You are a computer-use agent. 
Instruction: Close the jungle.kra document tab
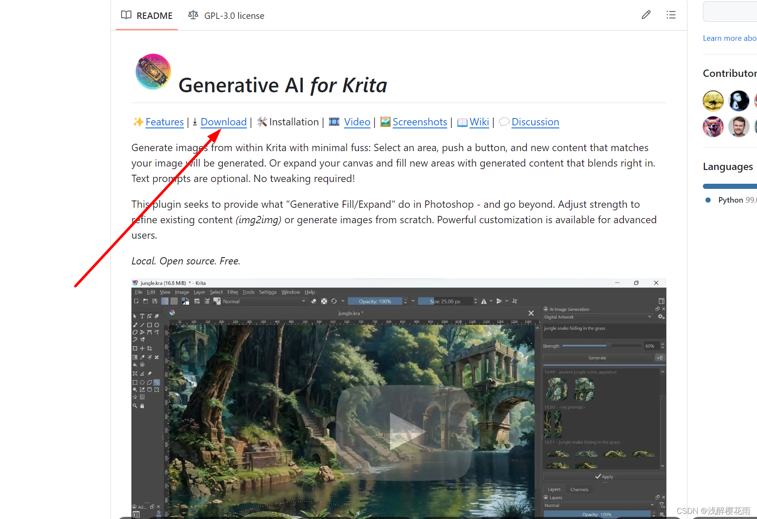click(x=531, y=313)
